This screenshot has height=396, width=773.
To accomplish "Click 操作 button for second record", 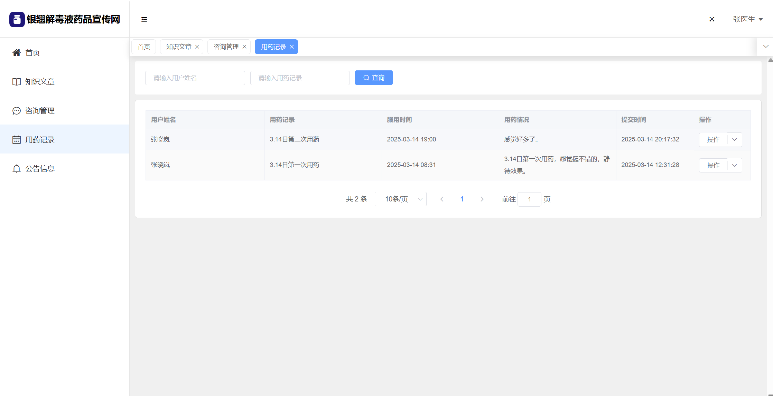I will [x=713, y=166].
